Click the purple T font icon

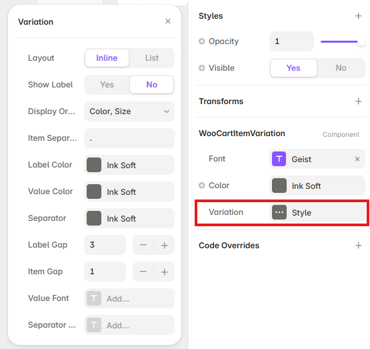pyautogui.click(x=279, y=159)
